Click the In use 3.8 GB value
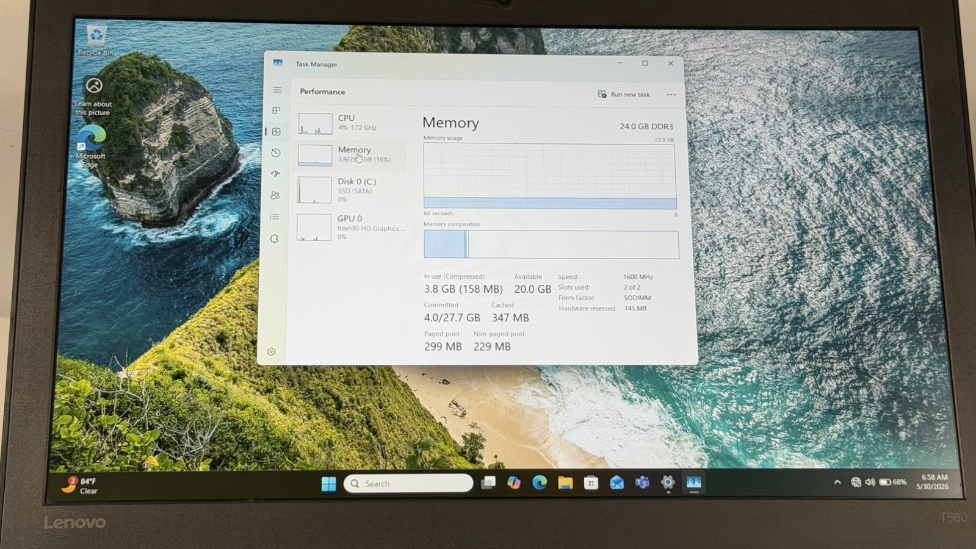The width and height of the screenshot is (976, 549). (463, 289)
